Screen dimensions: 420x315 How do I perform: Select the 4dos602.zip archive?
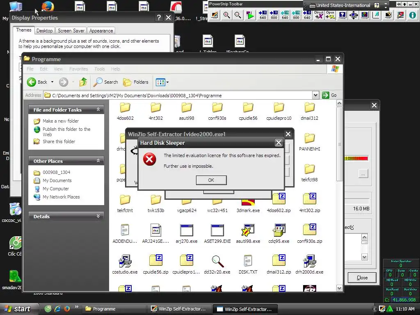click(279, 203)
